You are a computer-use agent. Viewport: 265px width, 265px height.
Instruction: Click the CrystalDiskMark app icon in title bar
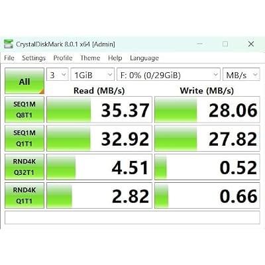9,44
